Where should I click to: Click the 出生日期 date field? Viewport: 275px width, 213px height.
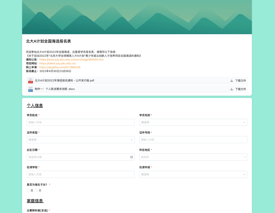coord(80,157)
